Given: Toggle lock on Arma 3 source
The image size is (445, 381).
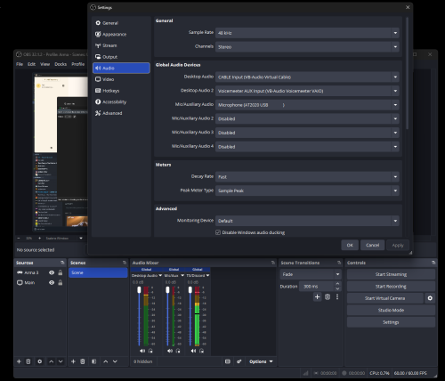Looking at the screenshot, I should click(x=61, y=272).
